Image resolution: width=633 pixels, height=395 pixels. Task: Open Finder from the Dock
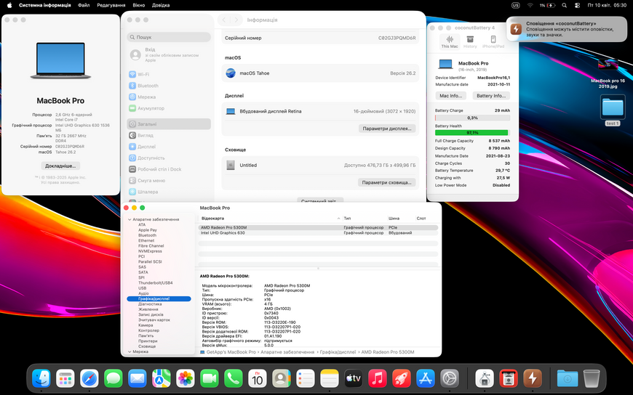[x=41, y=378]
